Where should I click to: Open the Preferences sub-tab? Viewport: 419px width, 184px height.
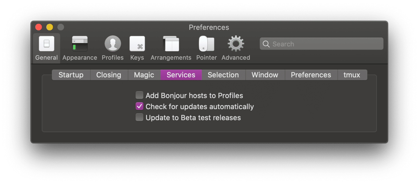coord(311,75)
